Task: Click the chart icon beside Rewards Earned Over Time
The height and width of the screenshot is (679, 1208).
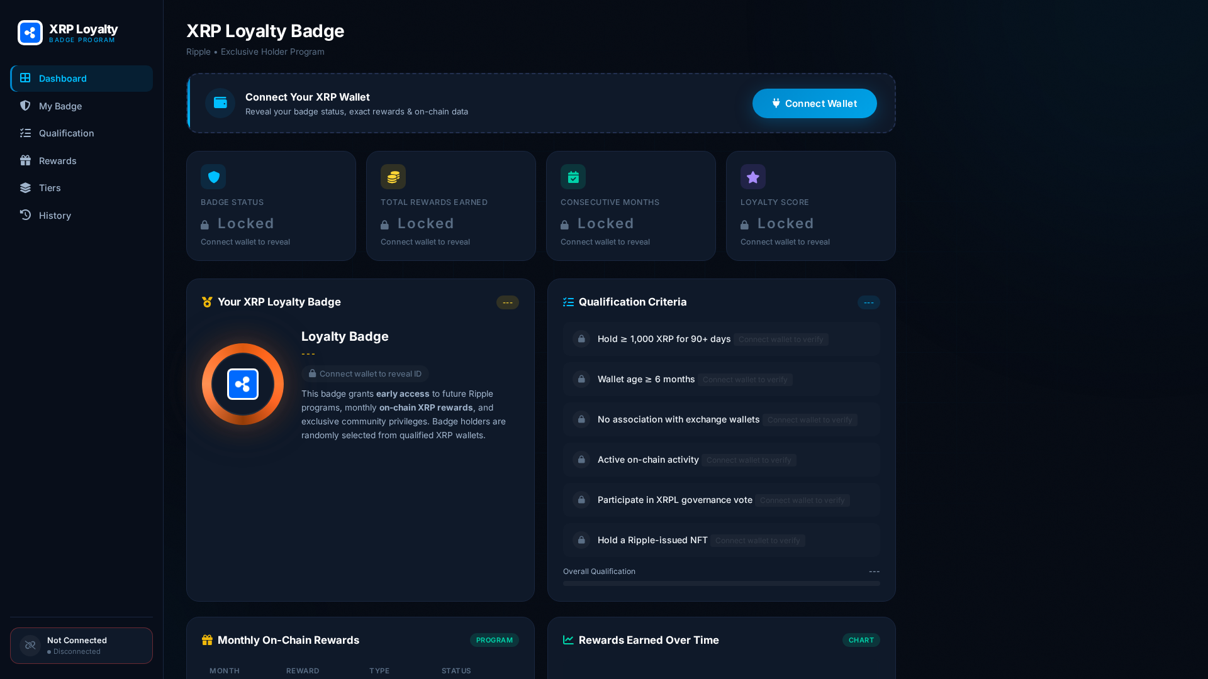Action: (x=568, y=640)
